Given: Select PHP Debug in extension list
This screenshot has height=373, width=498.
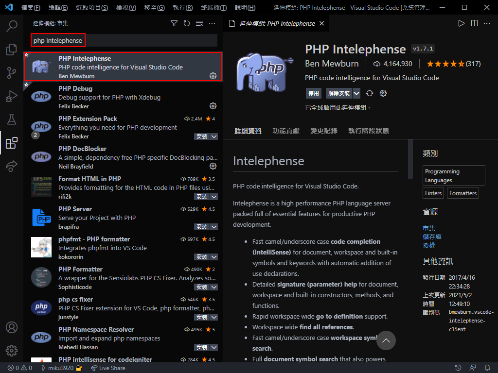Looking at the screenshot, I should 123,97.
